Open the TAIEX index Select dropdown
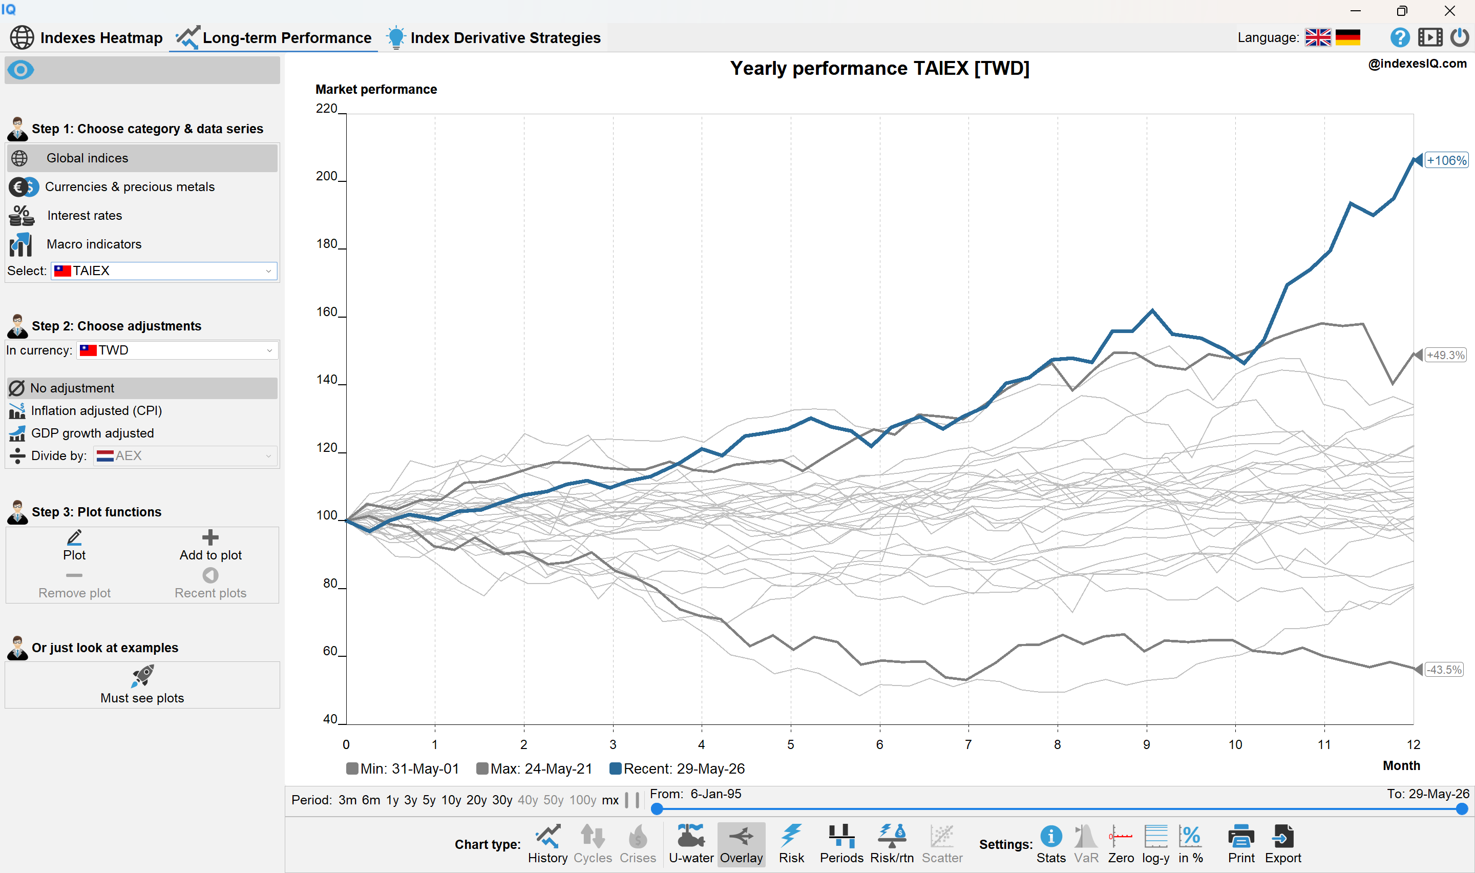1475x873 pixels. click(x=163, y=271)
